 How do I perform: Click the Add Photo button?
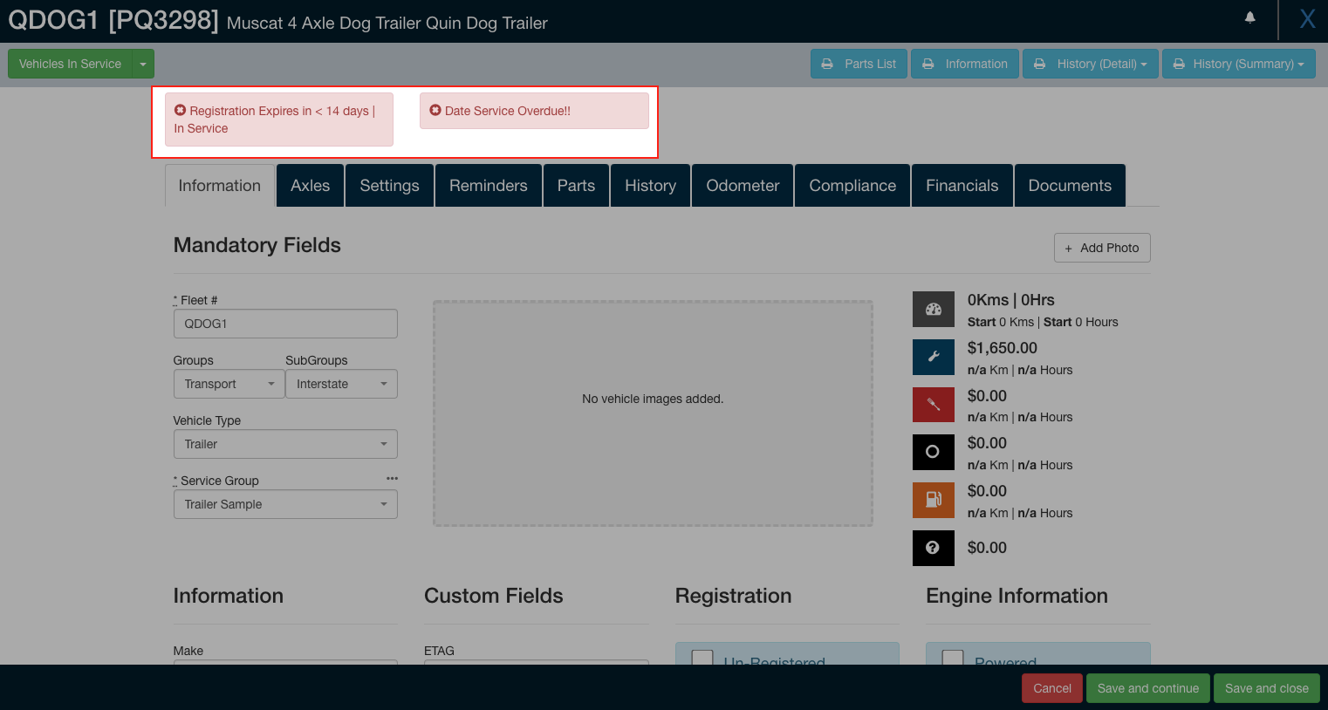coord(1101,248)
